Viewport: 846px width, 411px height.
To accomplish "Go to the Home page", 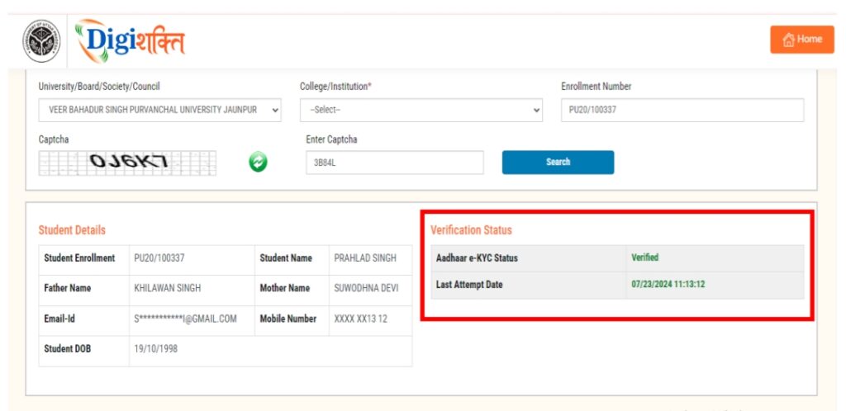I will point(801,40).
